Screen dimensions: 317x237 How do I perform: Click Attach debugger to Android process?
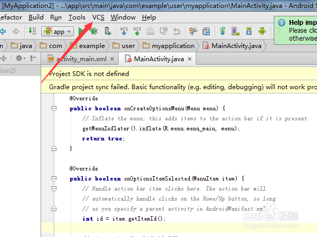(108, 31)
